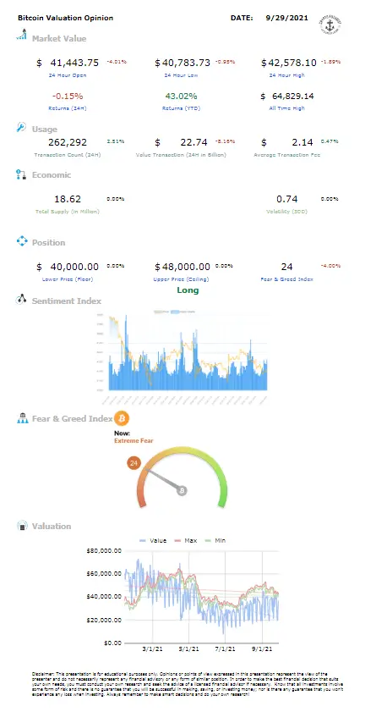Click the Economic section icon

tap(21, 174)
